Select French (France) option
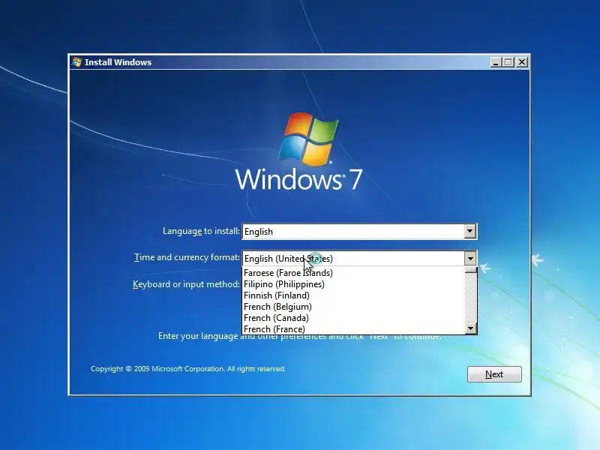 [x=353, y=329]
